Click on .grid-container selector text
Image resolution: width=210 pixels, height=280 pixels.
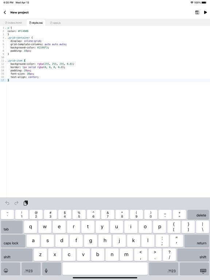(19, 38)
